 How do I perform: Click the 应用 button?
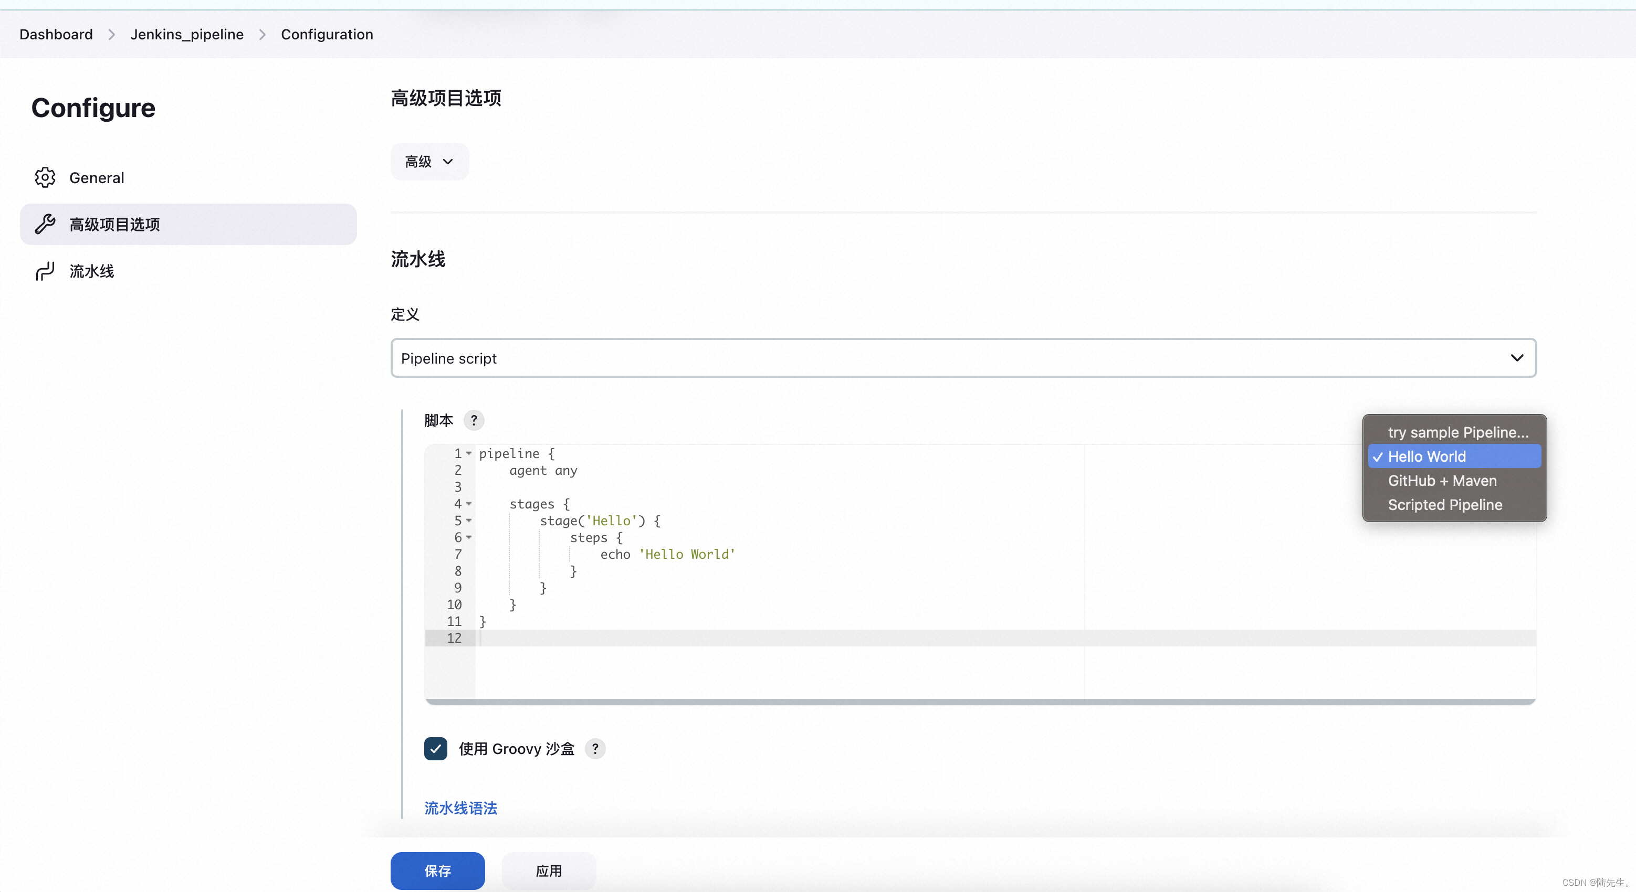(549, 870)
